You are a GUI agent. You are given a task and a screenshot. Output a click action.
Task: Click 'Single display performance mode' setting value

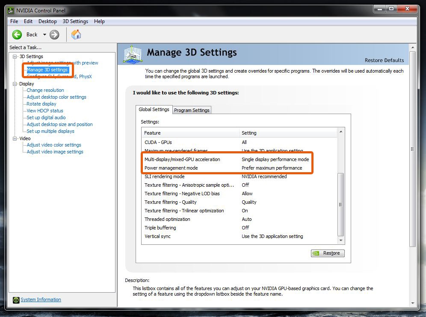[x=275, y=159]
